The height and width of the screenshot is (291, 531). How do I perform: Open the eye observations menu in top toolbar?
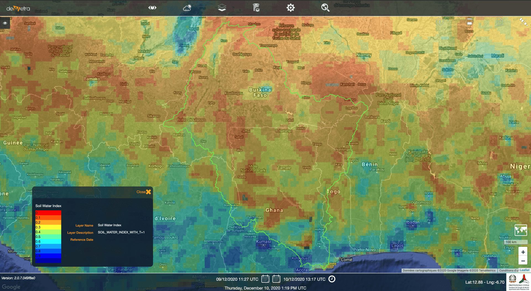(152, 8)
